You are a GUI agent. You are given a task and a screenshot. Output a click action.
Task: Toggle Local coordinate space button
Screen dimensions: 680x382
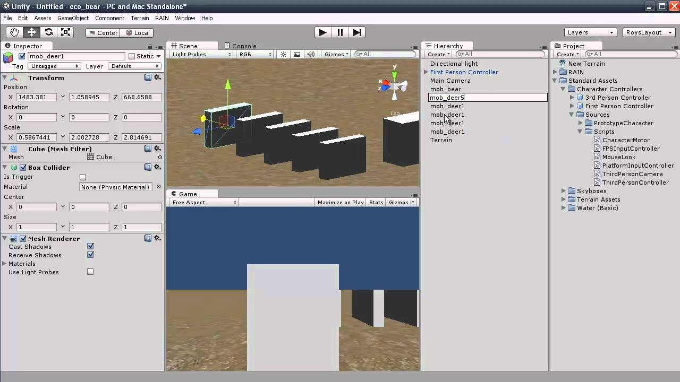pyautogui.click(x=137, y=33)
